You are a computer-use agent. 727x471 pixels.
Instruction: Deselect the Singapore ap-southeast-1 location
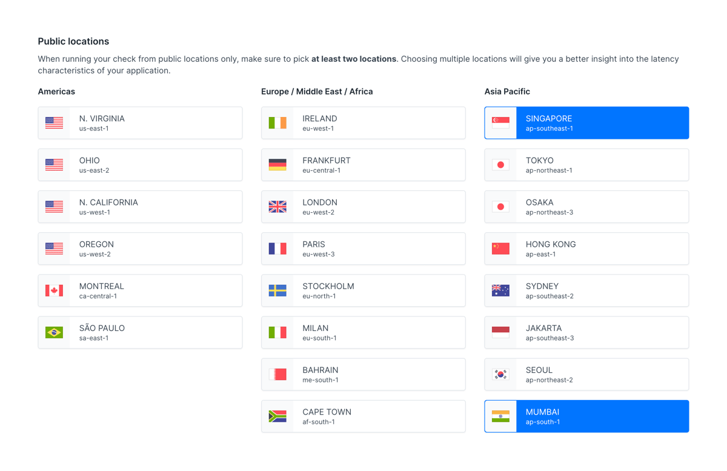coord(586,122)
